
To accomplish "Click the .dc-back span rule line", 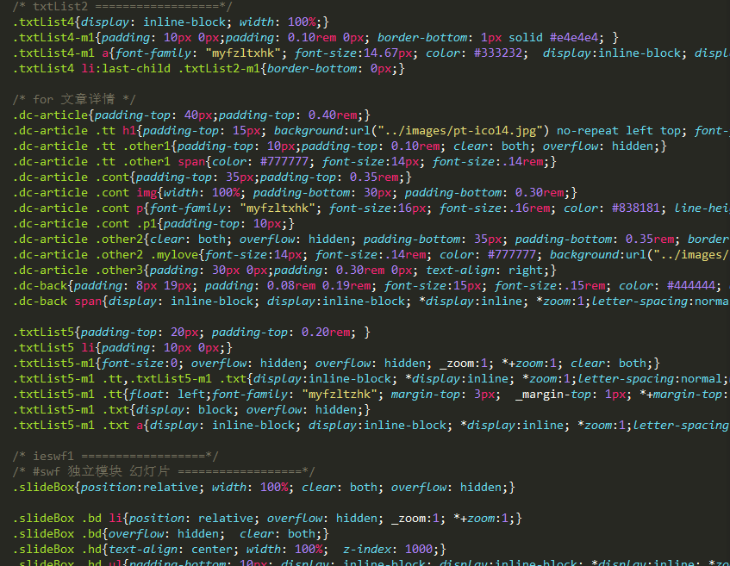I will point(371,302).
